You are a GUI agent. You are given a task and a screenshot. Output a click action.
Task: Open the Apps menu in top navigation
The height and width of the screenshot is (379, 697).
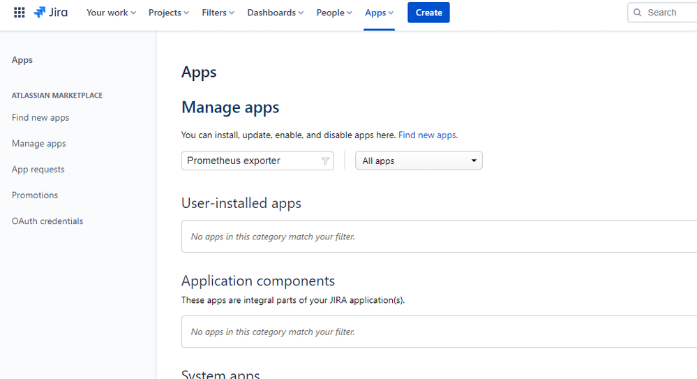[379, 13]
